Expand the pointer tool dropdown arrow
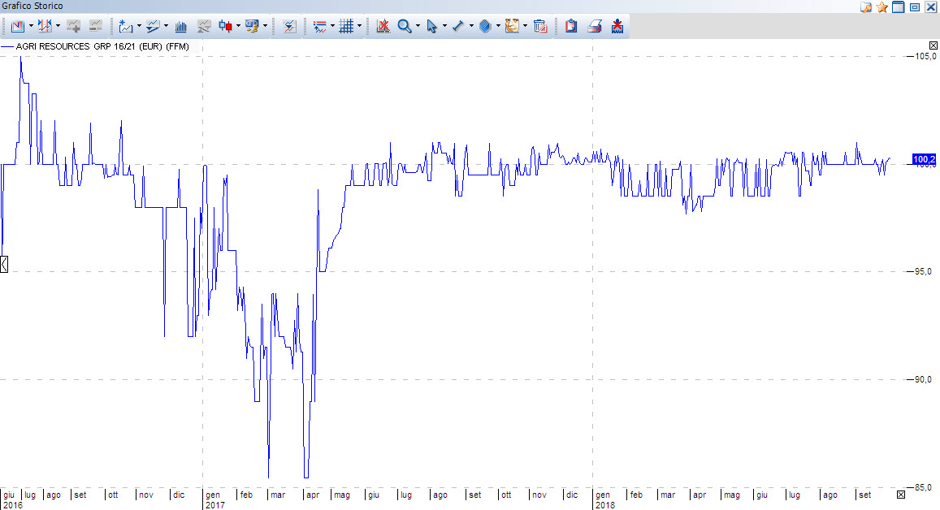Image resolution: width=940 pixels, height=510 pixels. (x=445, y=26)
